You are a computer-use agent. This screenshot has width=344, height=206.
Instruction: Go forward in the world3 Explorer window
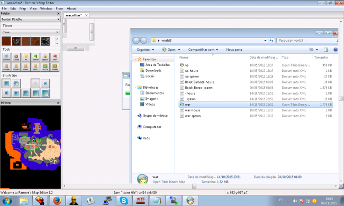[x=143, y=41]
